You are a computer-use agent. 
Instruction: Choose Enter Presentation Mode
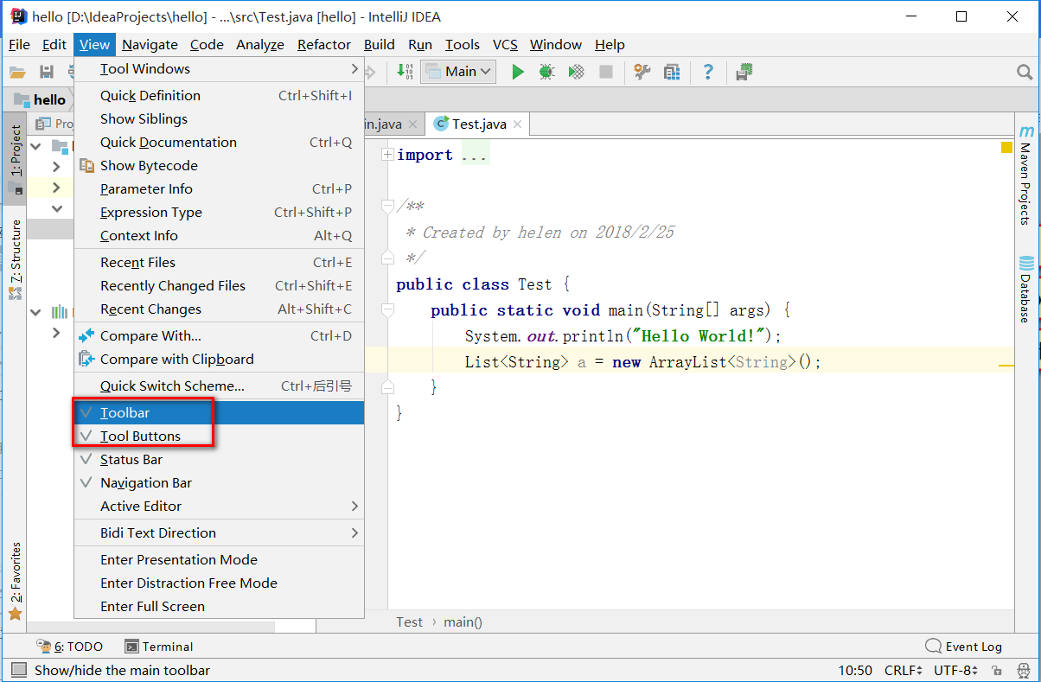pos(219,559)
